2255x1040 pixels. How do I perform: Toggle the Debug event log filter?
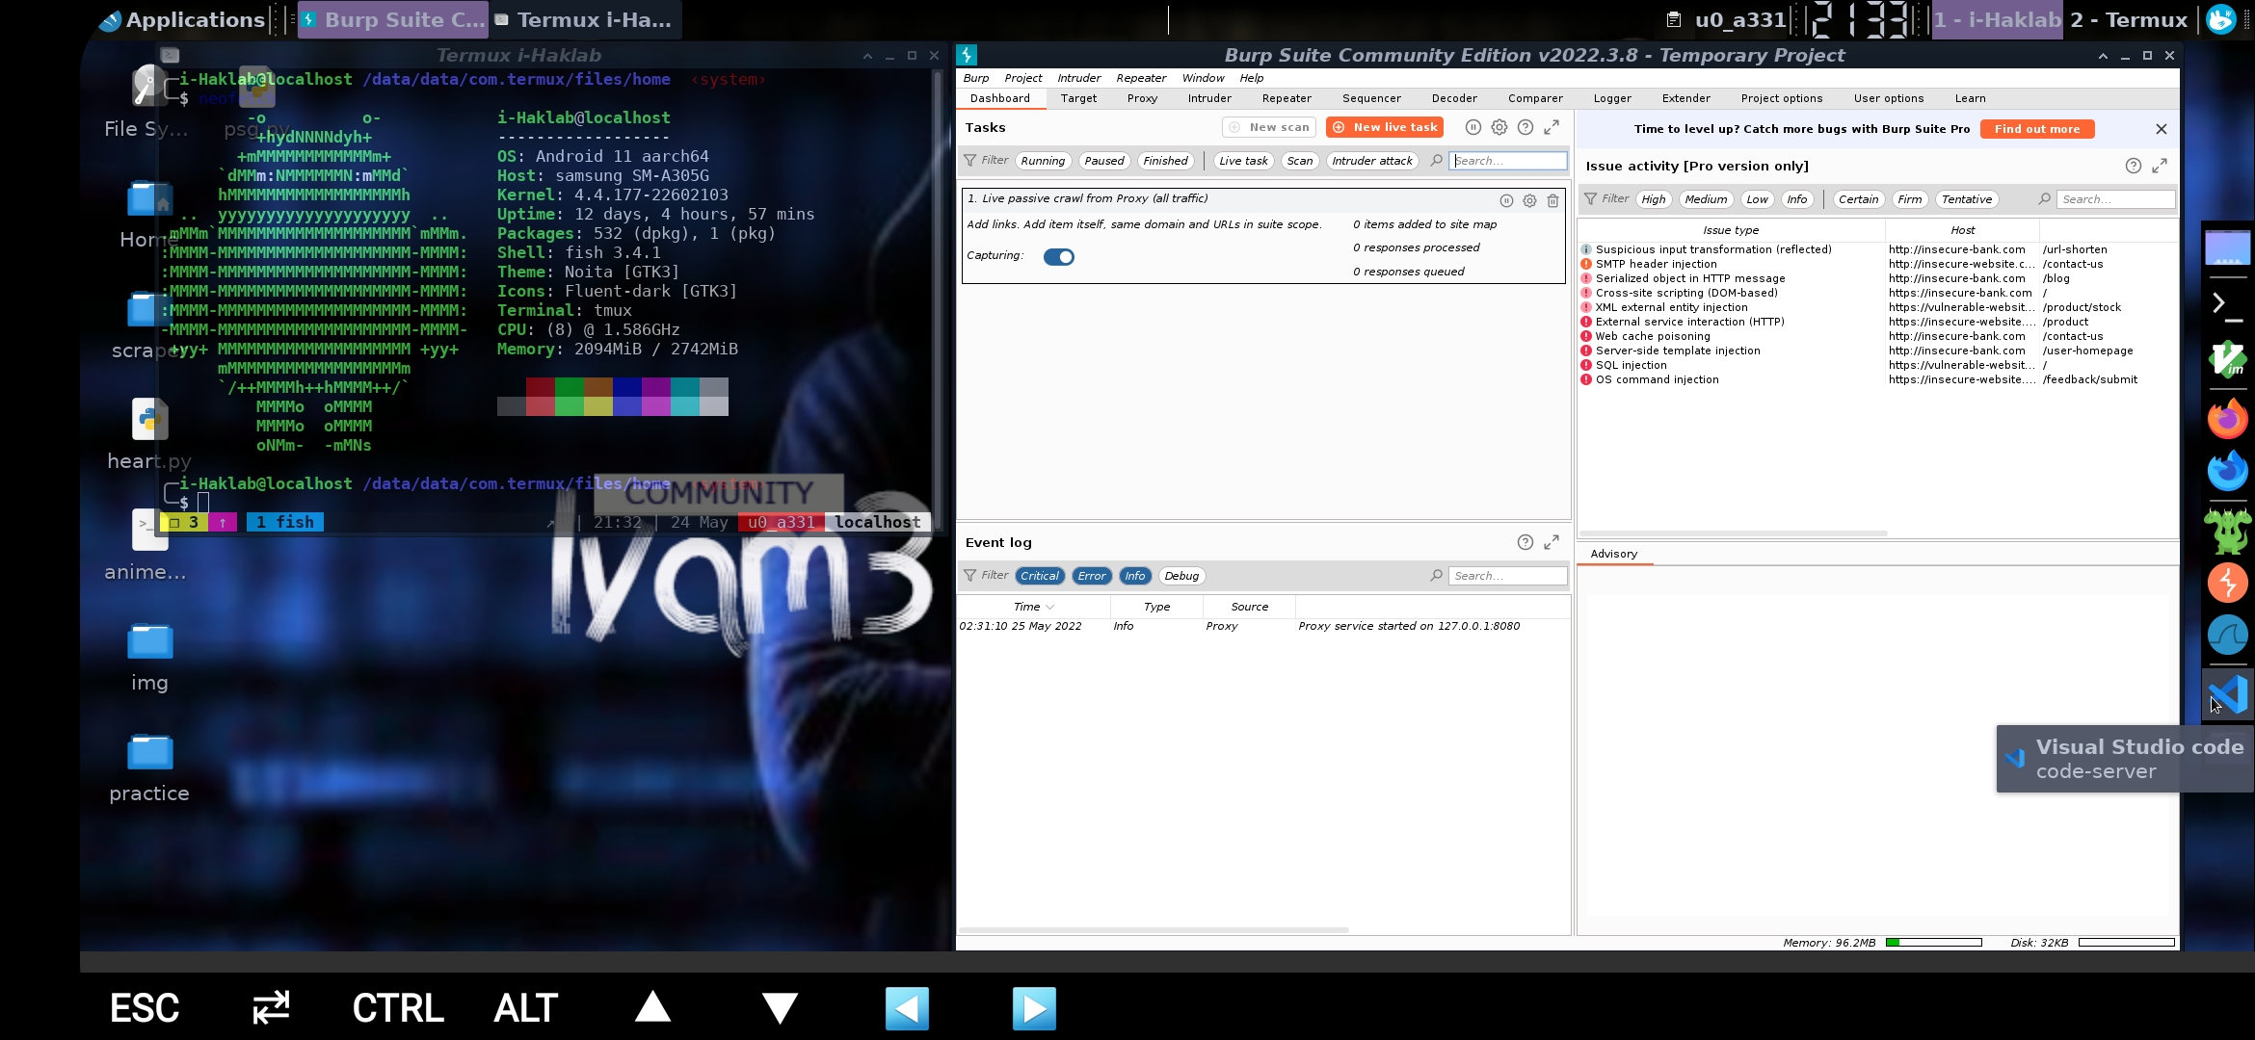pyautogui.click(x=1181, y=576)
